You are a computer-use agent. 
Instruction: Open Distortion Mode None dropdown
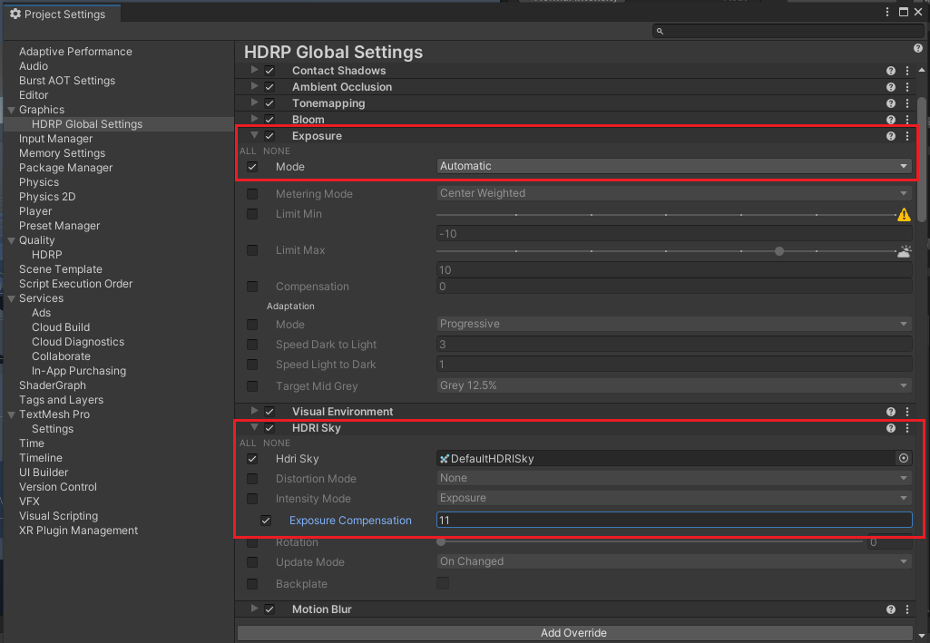(674, 478)
